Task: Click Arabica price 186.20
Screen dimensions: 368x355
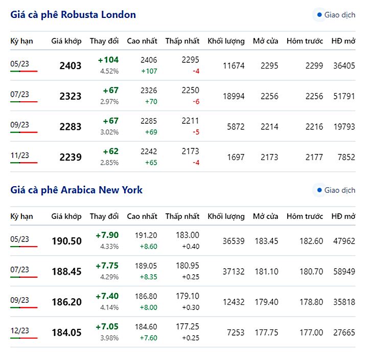Action: [66, 302]
